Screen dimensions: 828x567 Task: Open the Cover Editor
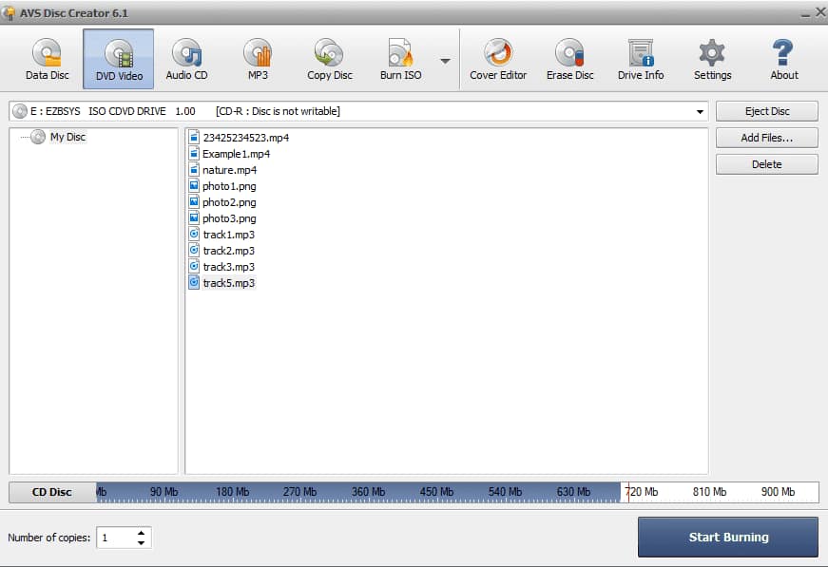coord(498,59)
